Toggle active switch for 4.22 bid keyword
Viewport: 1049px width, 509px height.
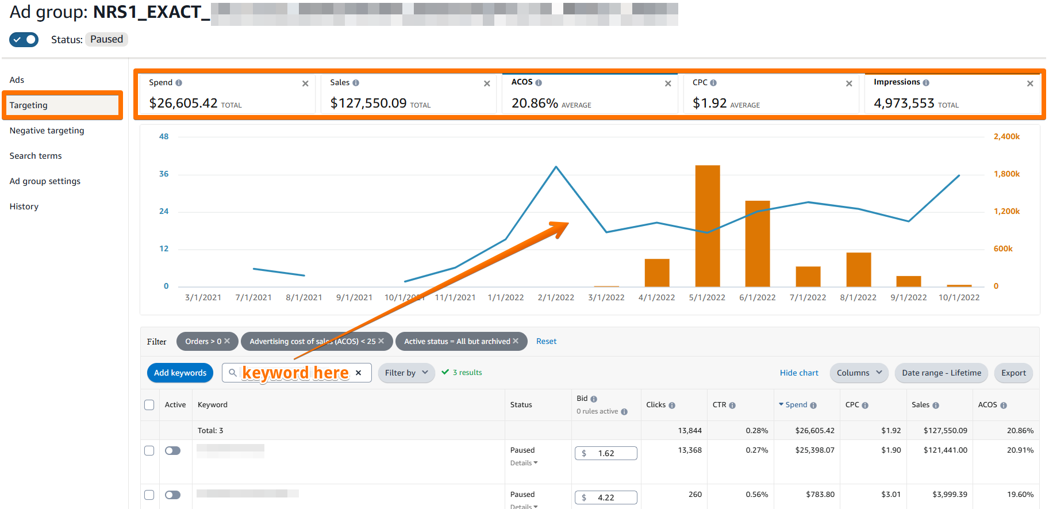coord(172,495)
